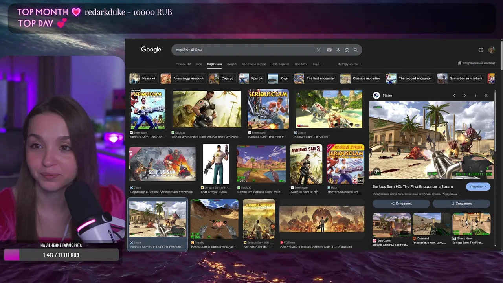Viewport: 503px width, 283px height.
Task: Click the Google logo
Action: [x=151, y=50]
